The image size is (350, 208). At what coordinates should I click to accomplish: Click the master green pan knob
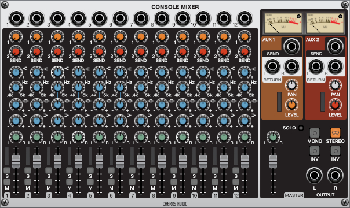tap(273, 137)
